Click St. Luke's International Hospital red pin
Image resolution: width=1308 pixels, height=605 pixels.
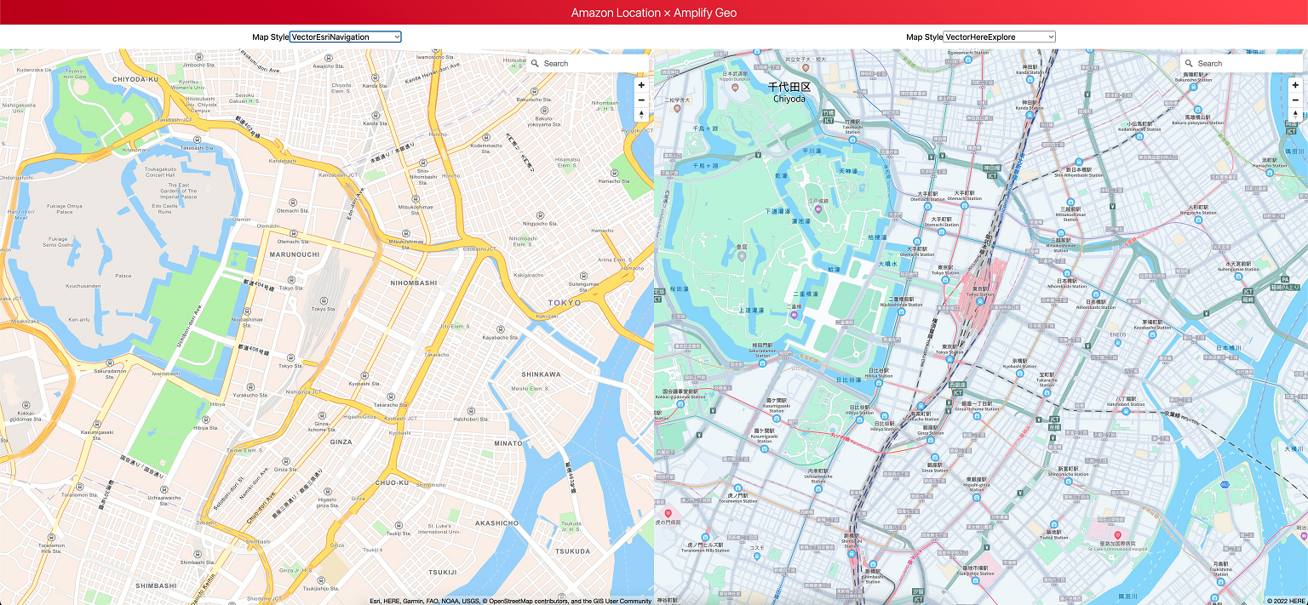tap(1118, 535)
